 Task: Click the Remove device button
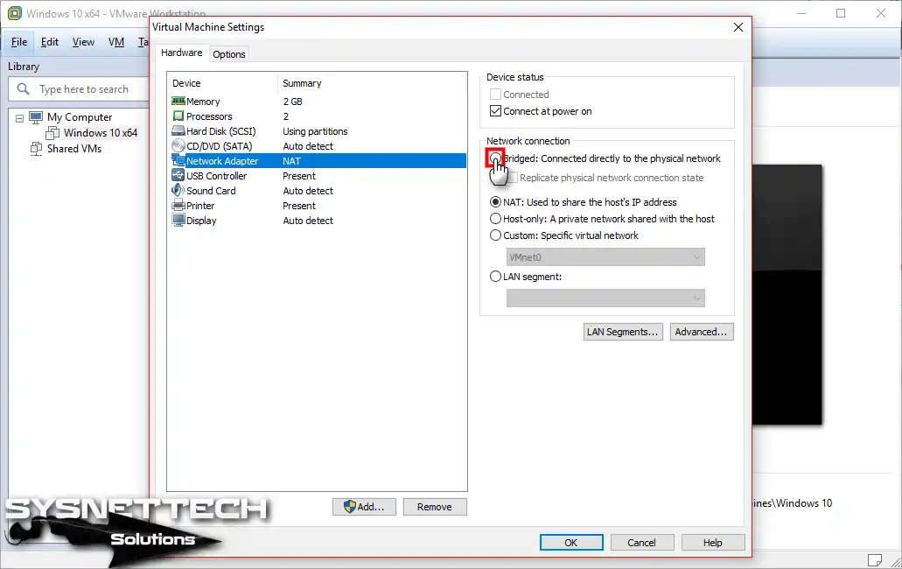click(x=434, y=507)
